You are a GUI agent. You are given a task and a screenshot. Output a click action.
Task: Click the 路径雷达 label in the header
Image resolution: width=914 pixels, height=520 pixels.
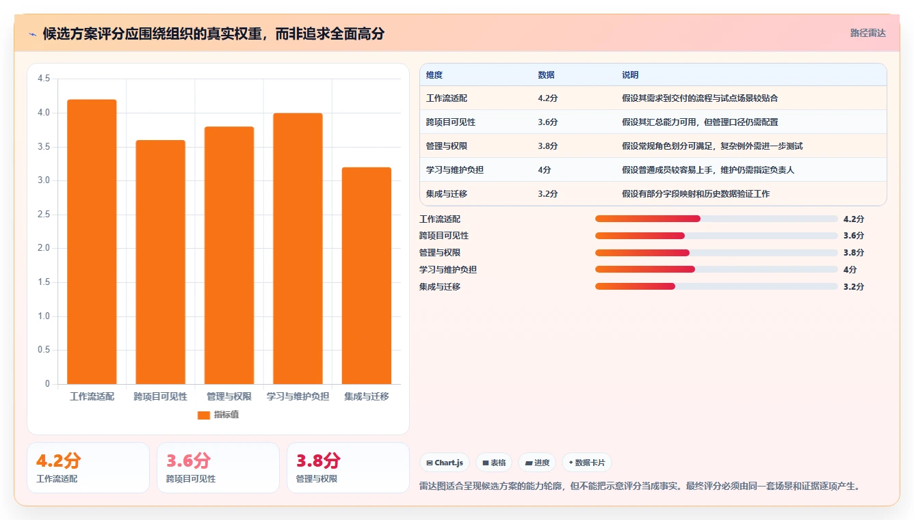click(867, 33)
